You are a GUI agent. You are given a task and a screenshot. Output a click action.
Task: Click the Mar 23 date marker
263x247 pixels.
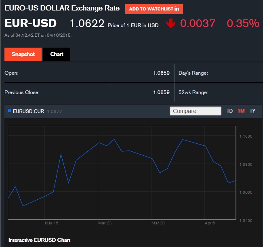tap(105, 223)
